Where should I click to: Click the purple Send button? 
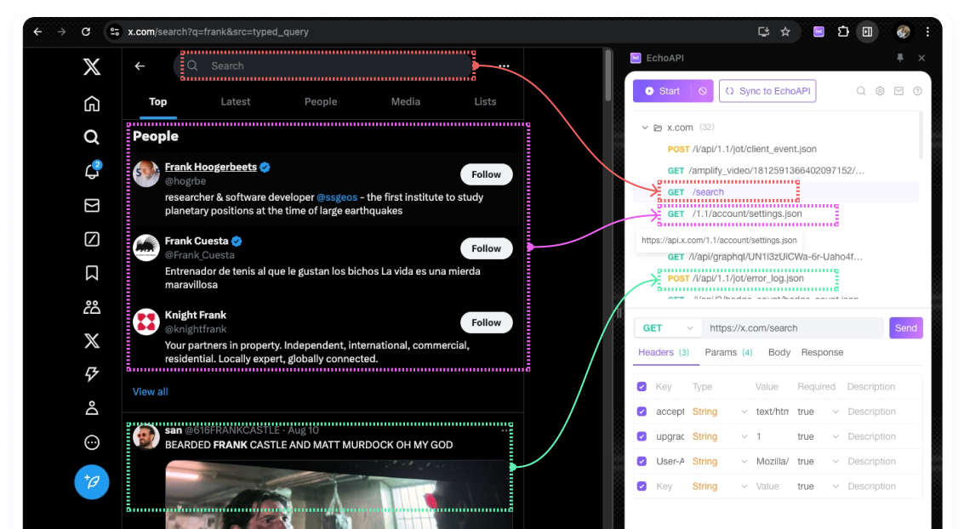pos(905,328)
